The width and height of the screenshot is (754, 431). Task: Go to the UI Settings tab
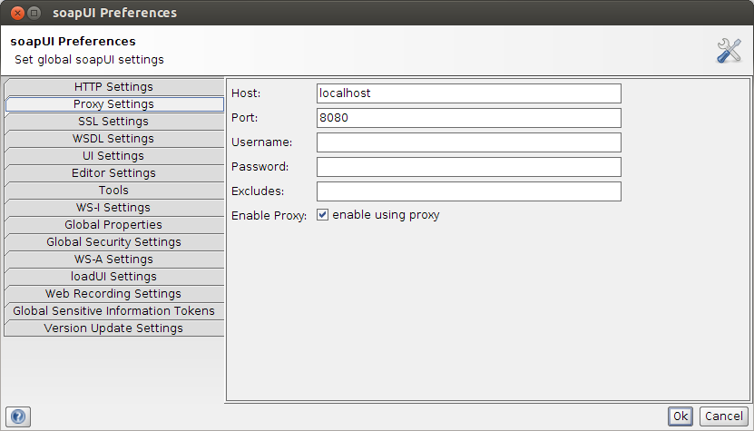point(114,156)
